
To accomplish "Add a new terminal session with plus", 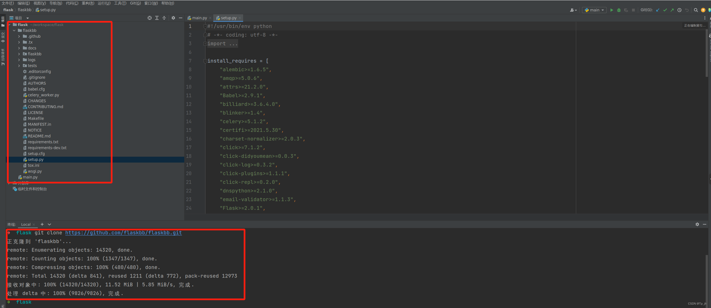I will [x=42, y=224].
